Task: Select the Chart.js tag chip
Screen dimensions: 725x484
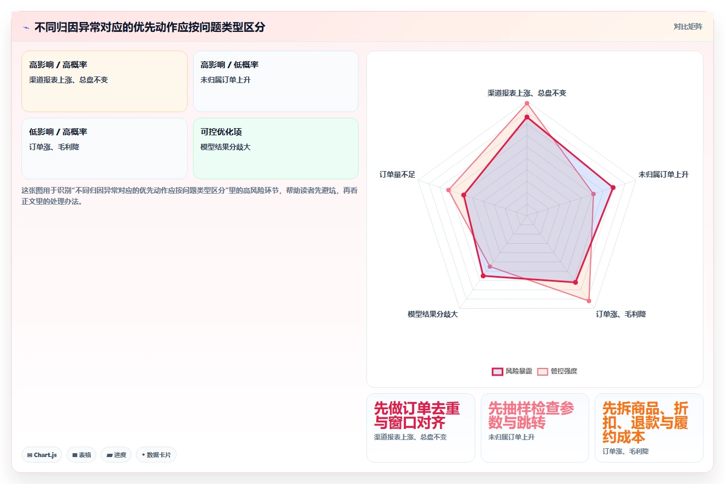Action: (x=42, y=455)
